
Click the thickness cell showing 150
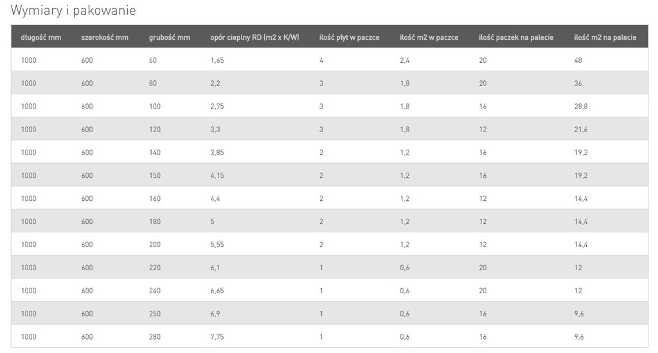[155, 176]
